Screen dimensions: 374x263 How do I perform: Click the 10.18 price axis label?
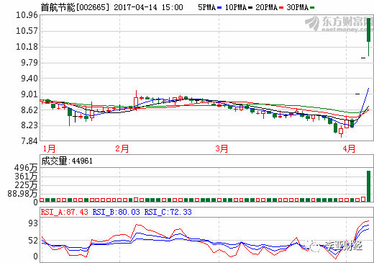27,47
